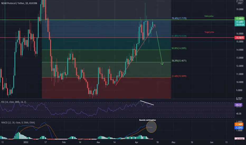
Task: Click the 11.0000 price axis label
Action: (x=240, y=74)
